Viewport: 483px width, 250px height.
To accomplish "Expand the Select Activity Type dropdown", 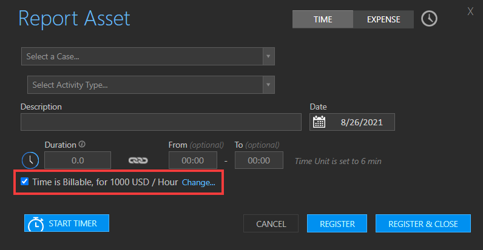I will [x=151, y=85].
